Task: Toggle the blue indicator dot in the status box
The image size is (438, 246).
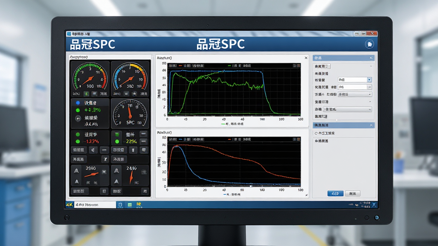Action: (x=78, y=102)
